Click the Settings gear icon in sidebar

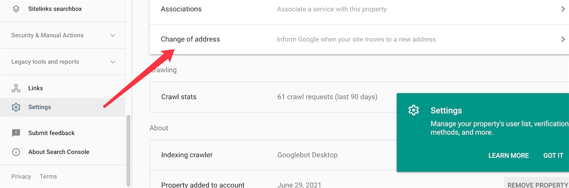(16, 107)
